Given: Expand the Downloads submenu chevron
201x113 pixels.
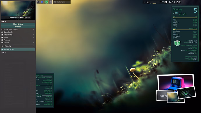Looking at the screenshot, I should [x=33, y=32].
